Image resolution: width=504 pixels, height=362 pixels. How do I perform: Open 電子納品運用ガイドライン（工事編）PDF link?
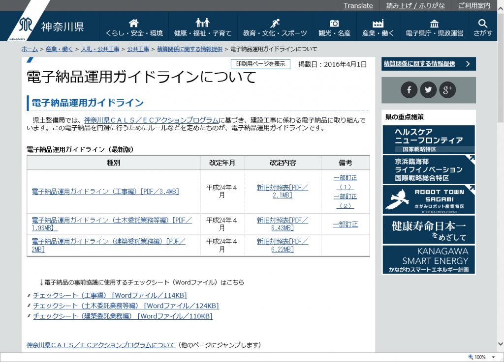pyautogui.click(x=105, y=192)
